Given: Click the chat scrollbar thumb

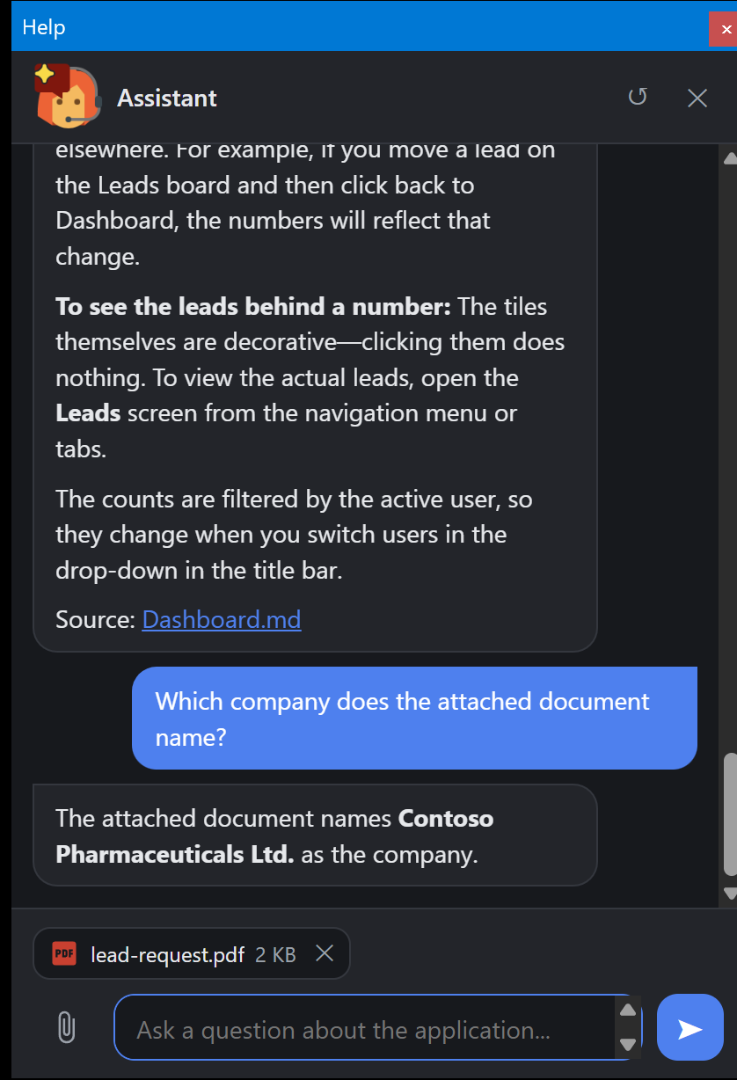Looking at the screenshot, I should pos(730,814).
